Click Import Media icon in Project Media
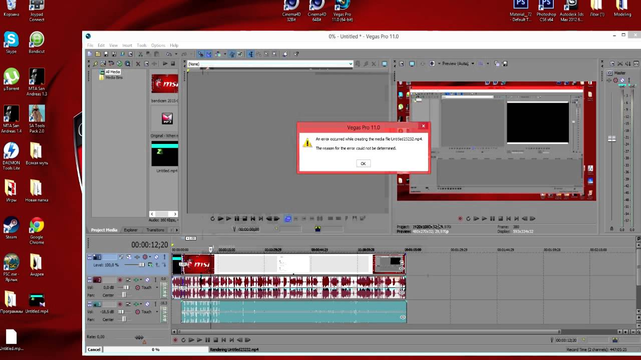Viewport: 641px width, 360px height. [x=103, y=63]
